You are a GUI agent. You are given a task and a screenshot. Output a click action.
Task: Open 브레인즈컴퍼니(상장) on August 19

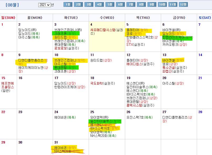click(142, 98)
